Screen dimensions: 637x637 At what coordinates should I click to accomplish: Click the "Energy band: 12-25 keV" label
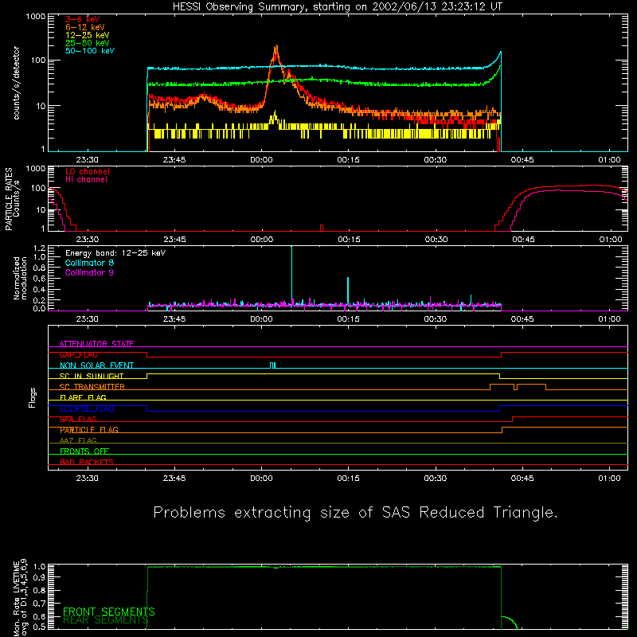pos(115,253)
